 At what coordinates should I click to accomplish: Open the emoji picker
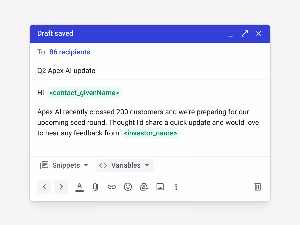(128, 187)
